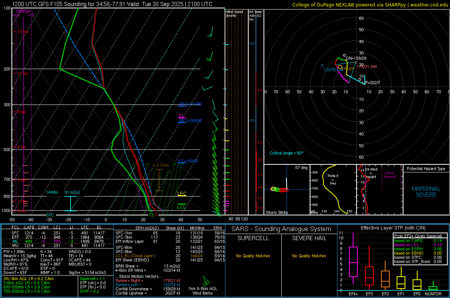Click the Corfidi Downshear = 159/29 kt line
The height and width of the screenshot is (298, 450).
coord(148,289)
